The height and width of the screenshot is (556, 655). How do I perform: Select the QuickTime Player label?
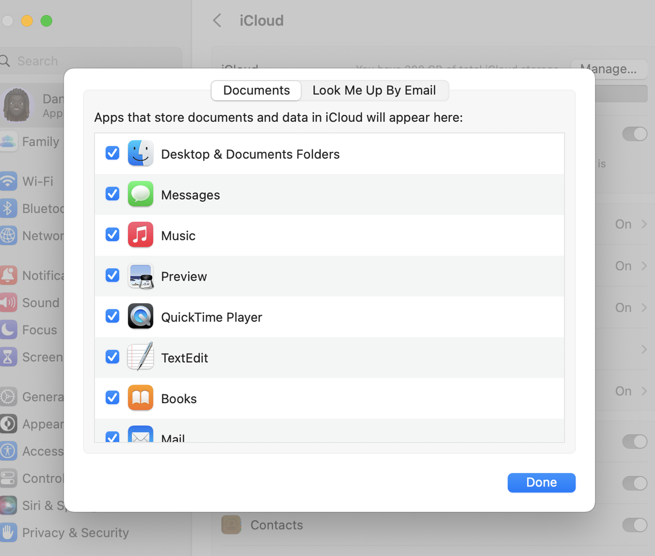tap(212, 317)
